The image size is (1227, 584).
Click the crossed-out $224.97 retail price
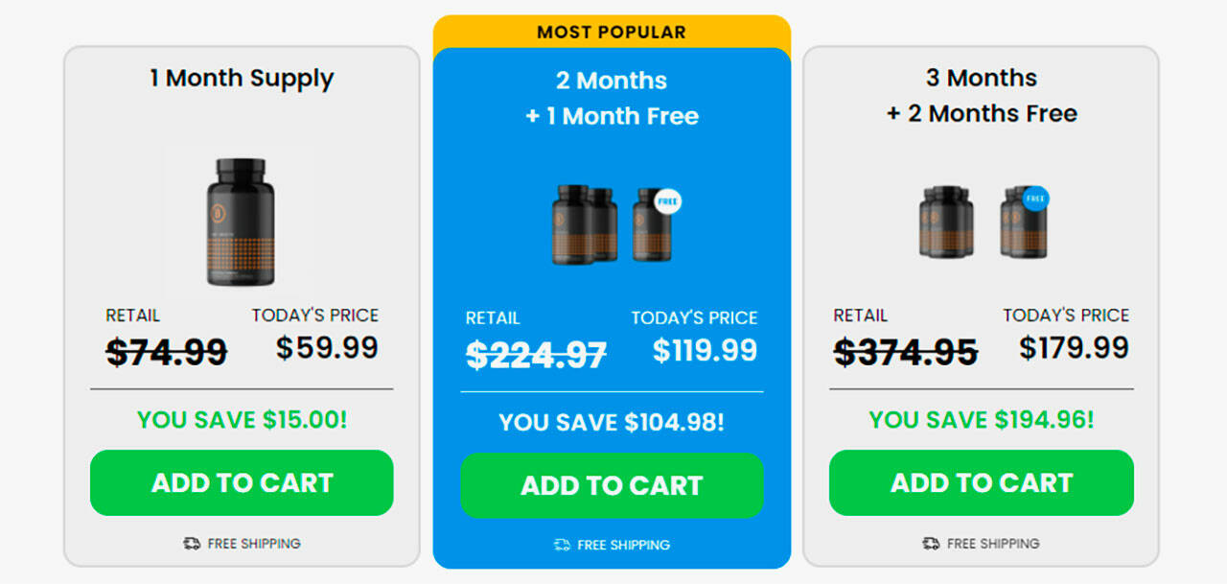coord(536,355)
